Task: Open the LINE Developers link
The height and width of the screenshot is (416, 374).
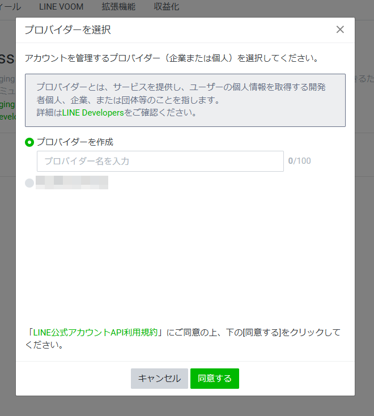Action: point(93,112)
